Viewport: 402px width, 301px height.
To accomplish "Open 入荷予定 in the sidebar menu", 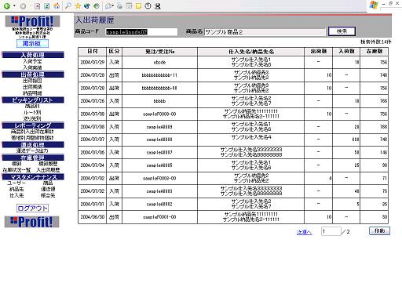I will pos(32,61).
